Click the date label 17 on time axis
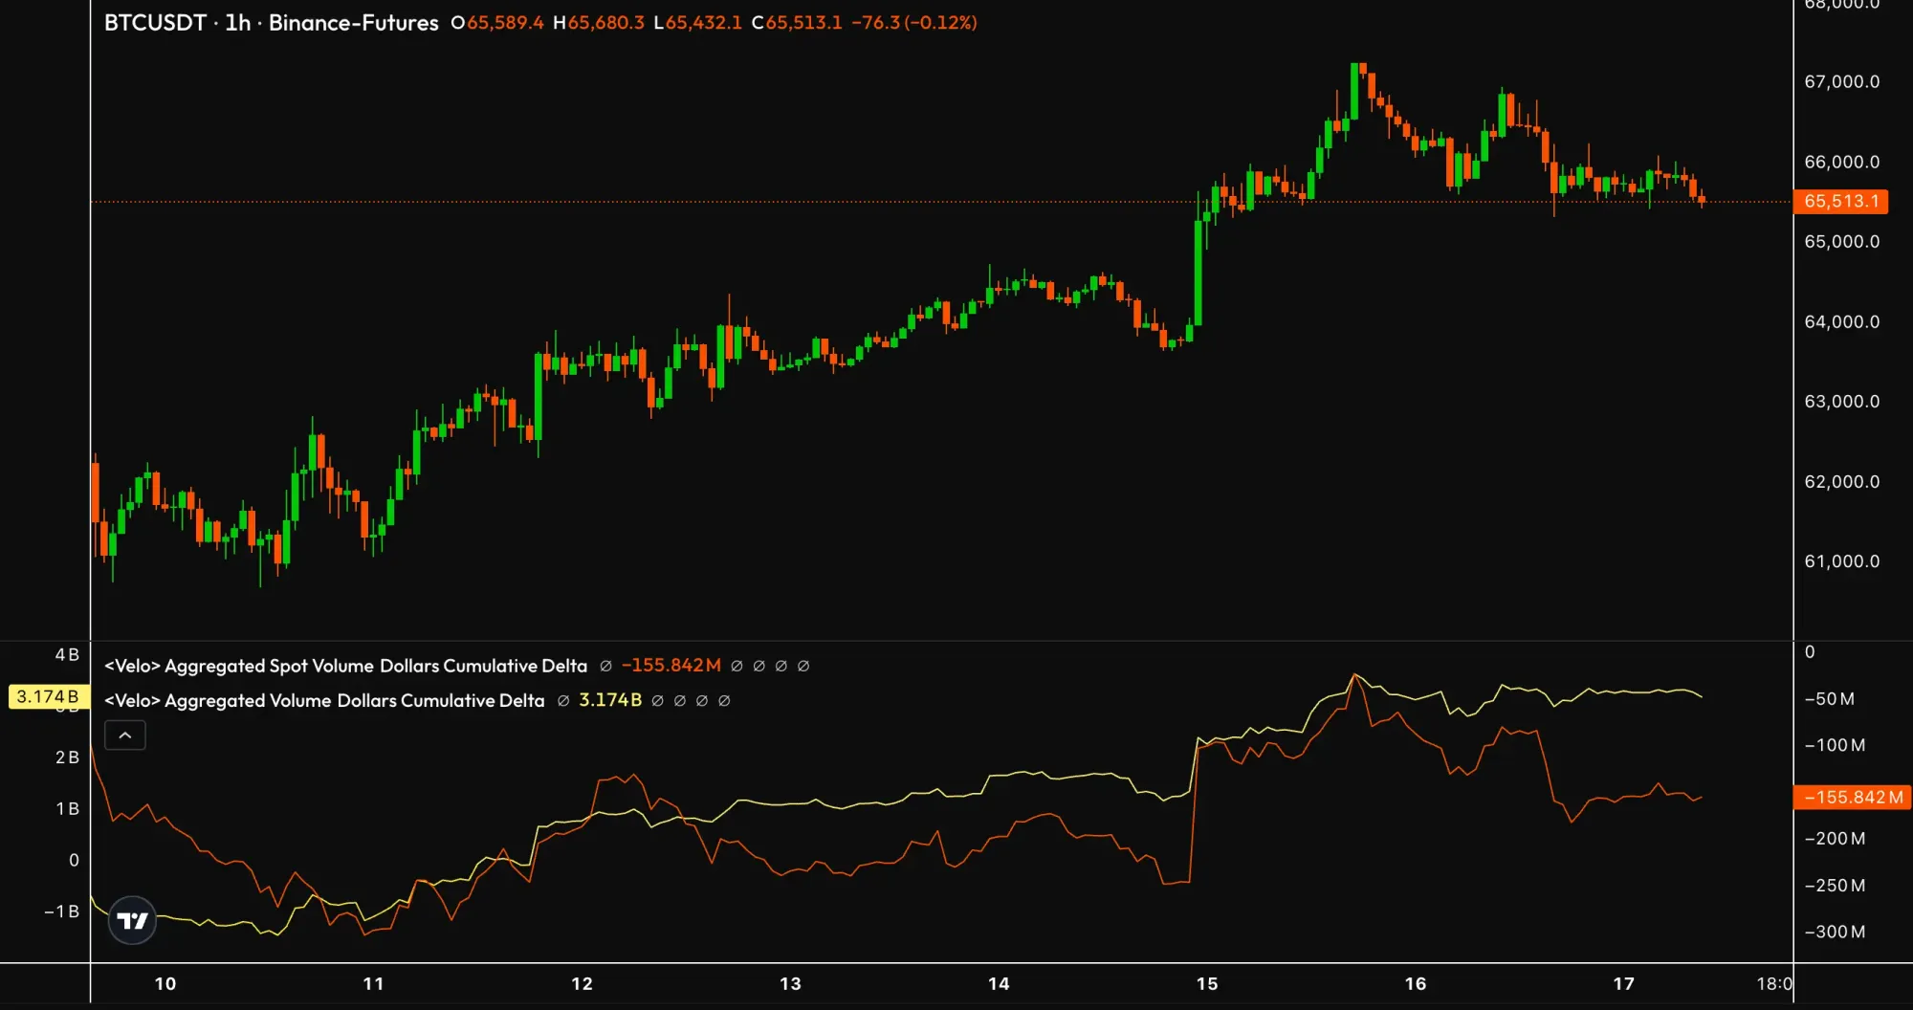The width and height of the screenshot is (1913, 1010). (x=1624, y=983)
